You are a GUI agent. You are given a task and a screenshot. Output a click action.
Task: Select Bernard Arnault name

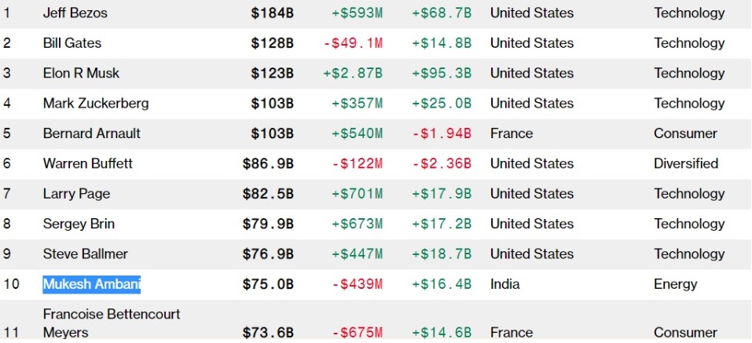coord(92,133)
